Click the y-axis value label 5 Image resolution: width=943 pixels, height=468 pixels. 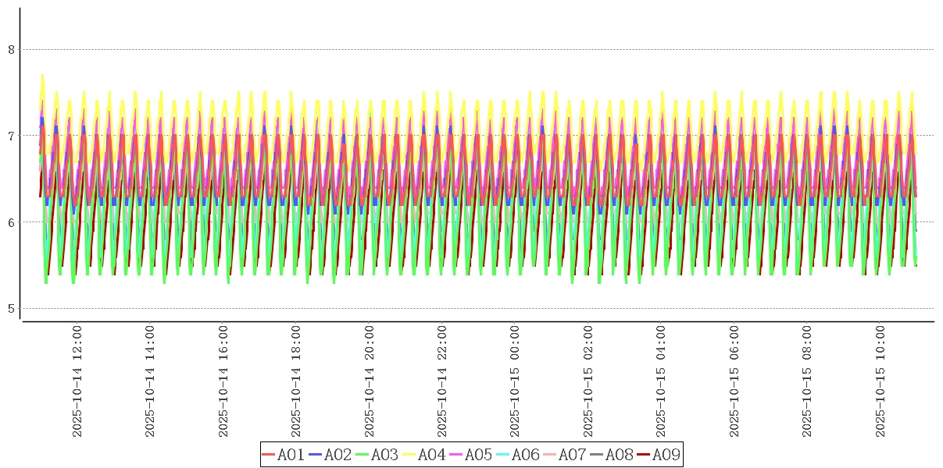11,309
